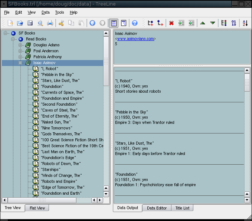Open the Data menu

coord(46,12)
